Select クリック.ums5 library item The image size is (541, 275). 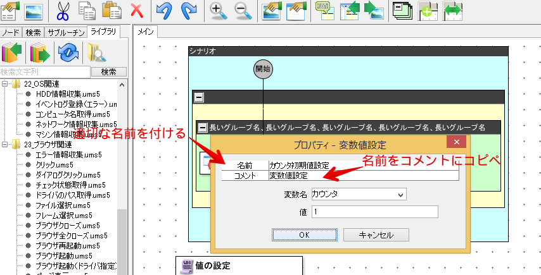54,164
